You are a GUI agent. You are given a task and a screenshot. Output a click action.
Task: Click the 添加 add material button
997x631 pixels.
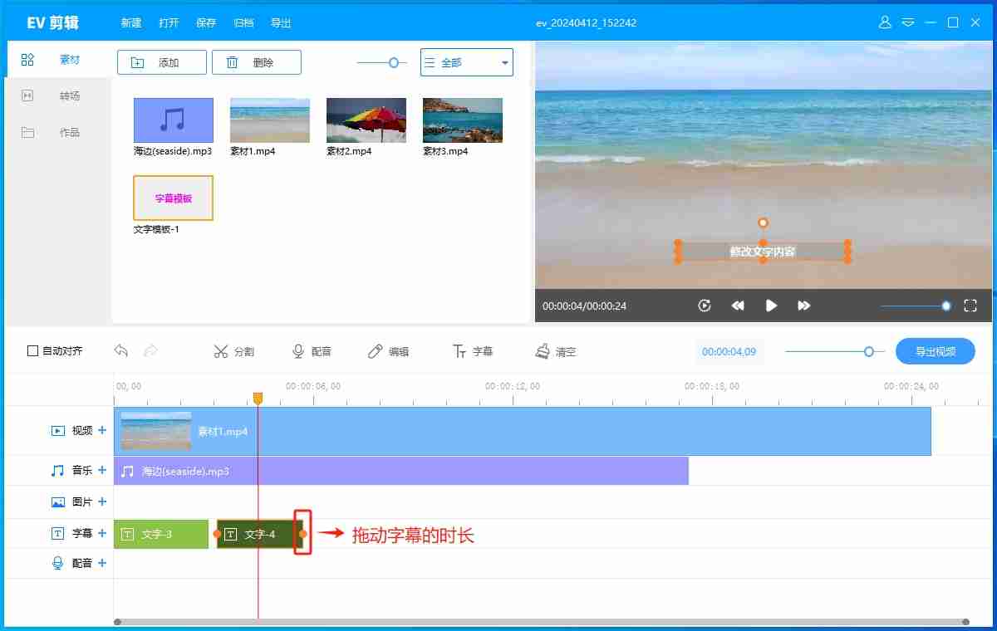point(162,61)
